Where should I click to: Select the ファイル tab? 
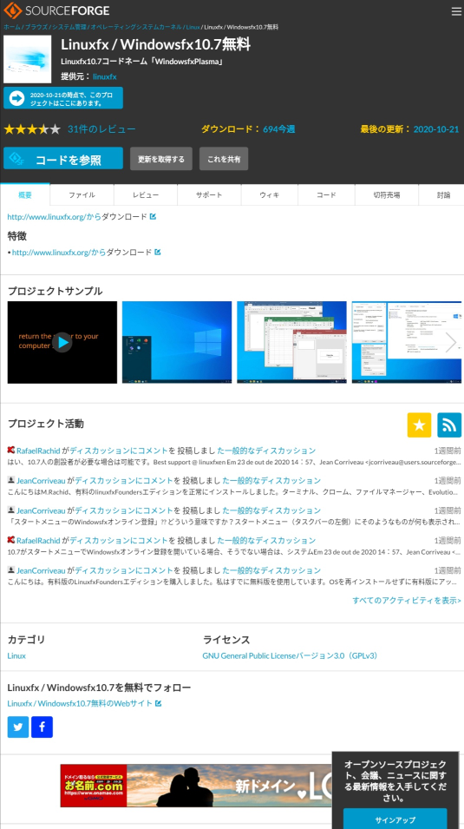(x=82, y=194)
